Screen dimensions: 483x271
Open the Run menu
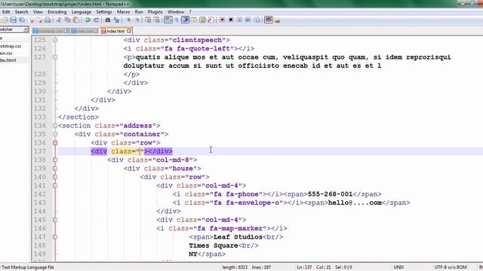[139, 12]
